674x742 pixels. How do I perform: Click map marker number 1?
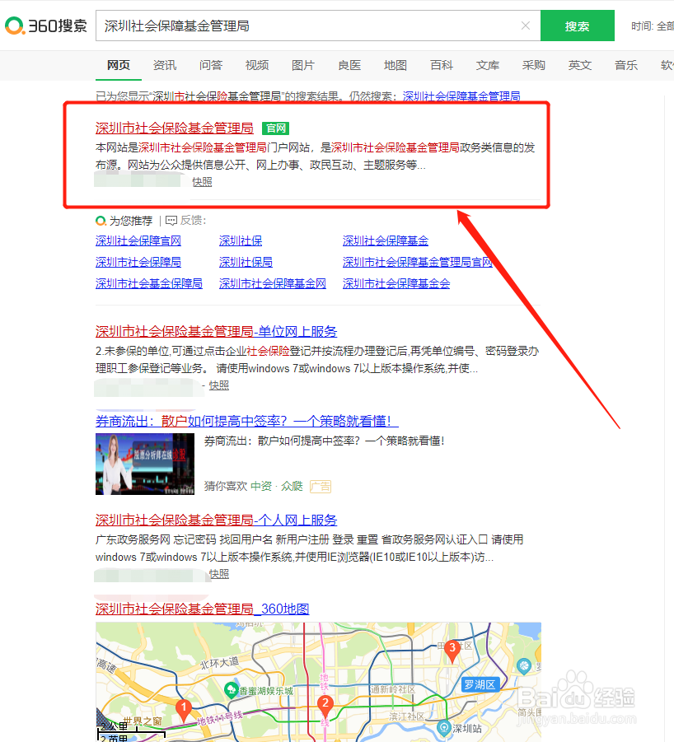point(184,711)
